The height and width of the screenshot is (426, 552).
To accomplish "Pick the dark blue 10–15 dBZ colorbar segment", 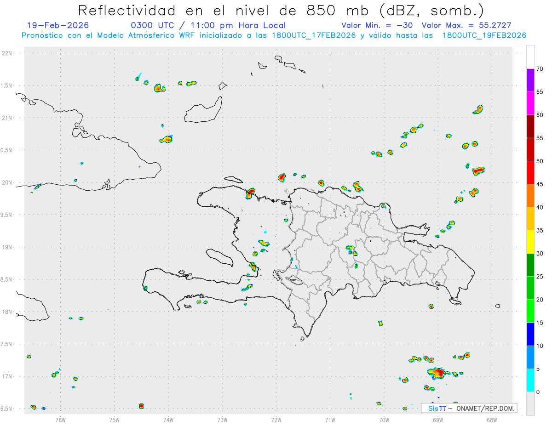I will pos(530,334).
